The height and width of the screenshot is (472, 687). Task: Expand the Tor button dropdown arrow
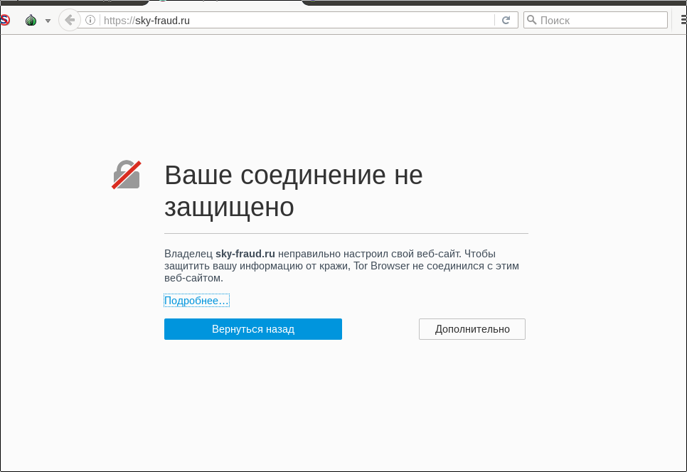[48, 21]
